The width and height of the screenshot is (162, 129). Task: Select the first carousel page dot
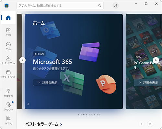78,114
